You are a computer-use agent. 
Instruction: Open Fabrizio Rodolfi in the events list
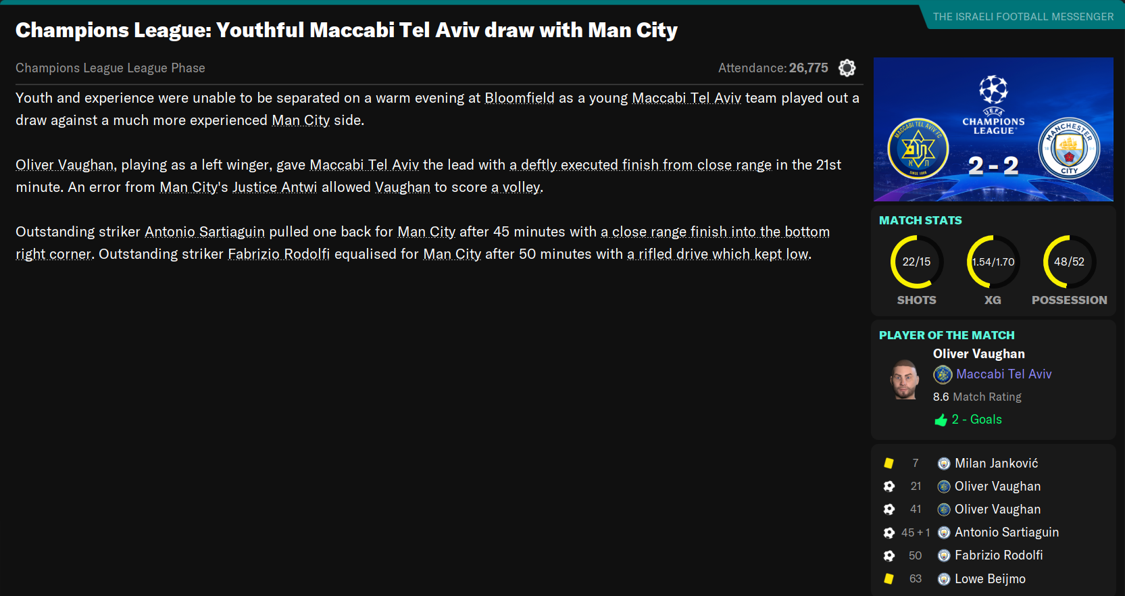999,555
